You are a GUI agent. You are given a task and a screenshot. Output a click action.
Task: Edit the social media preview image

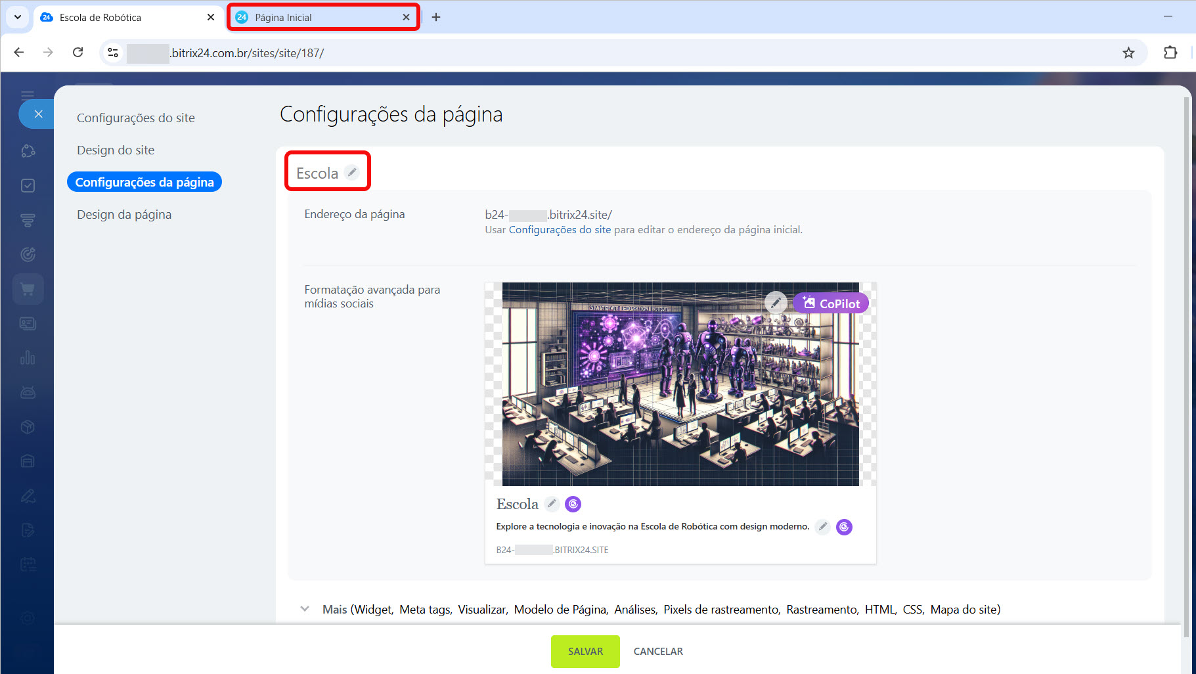(x=776, y=303)
